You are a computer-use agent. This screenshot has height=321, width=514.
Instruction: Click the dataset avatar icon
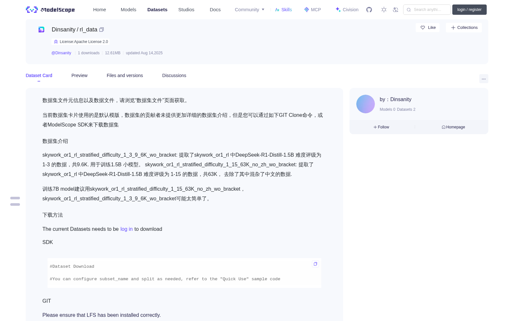(41, 30)
